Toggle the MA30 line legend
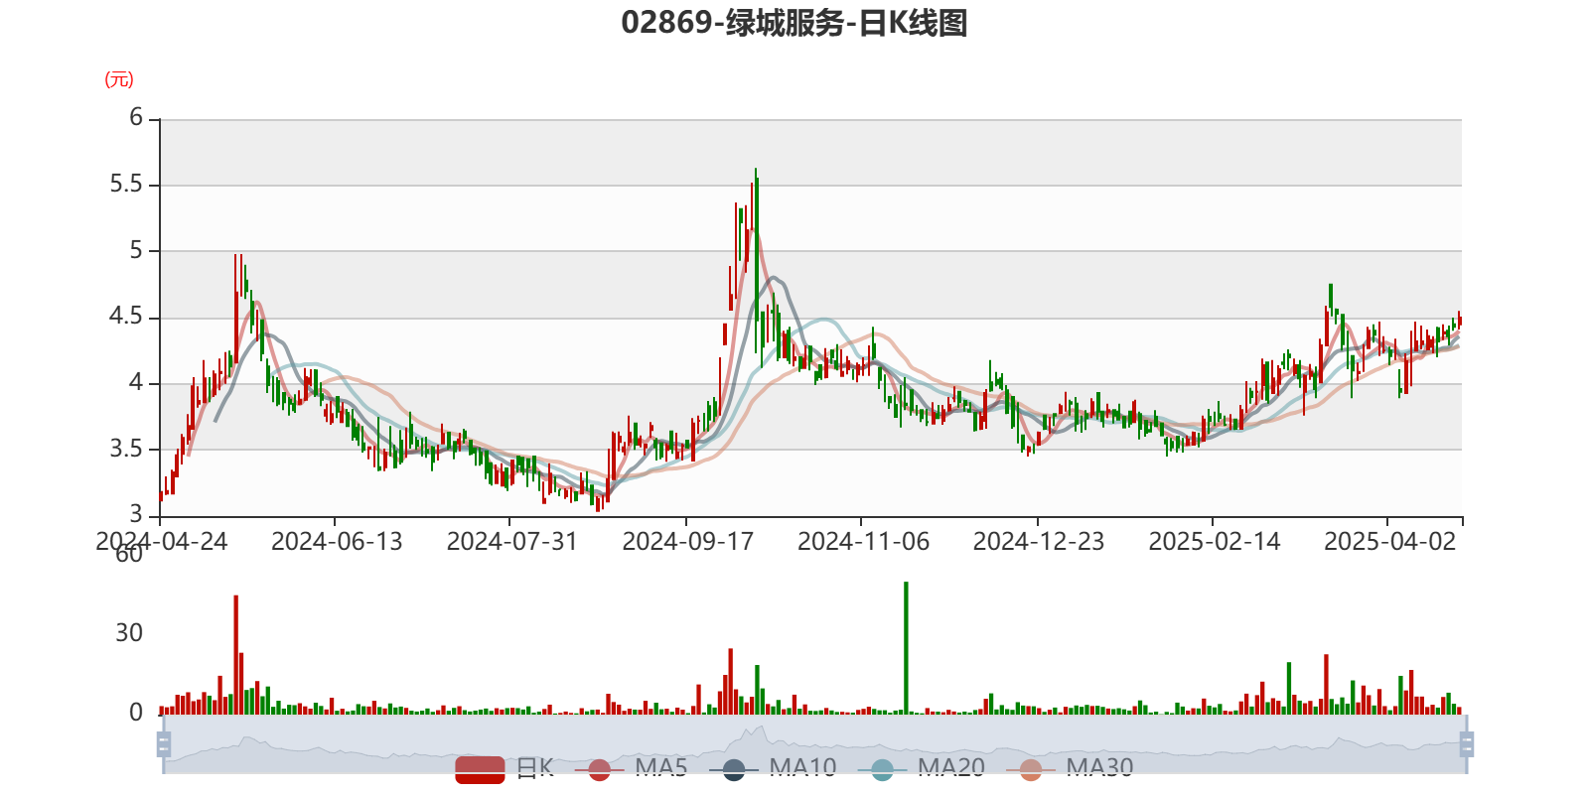The height and width of the screenshot is (794, 1589). 1070,769
